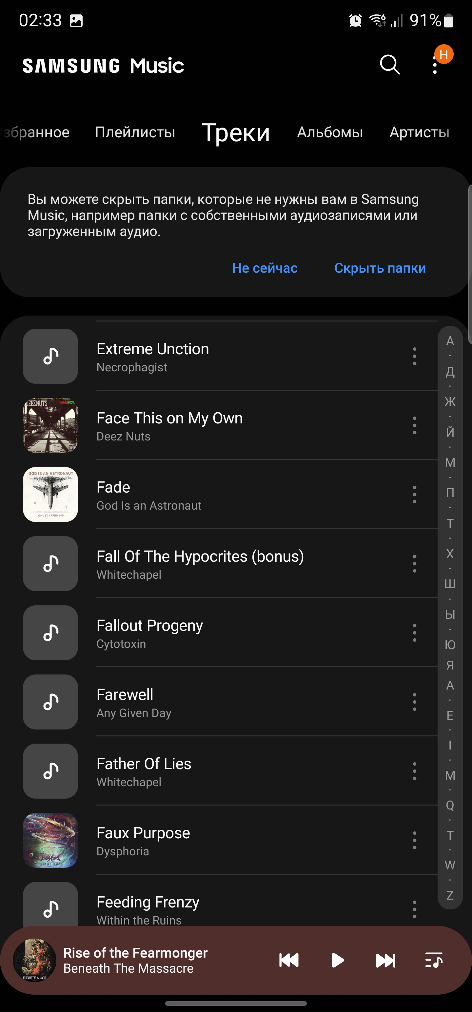Expand options menu for Fade track

pyautogui.click(x=414, y=495)
